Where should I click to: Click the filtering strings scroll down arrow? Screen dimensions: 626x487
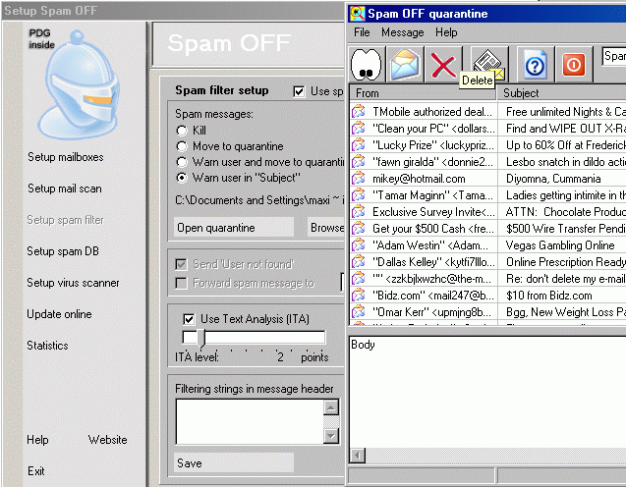click(x=331, y=436)
